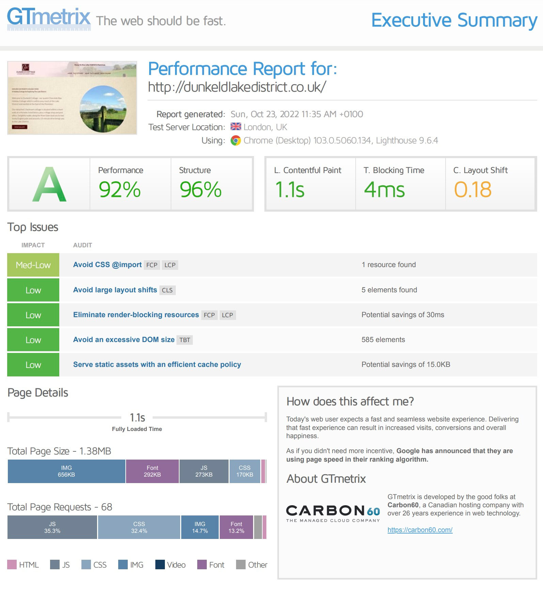Click the Chrome browser icon
The height and width of the screenshot is (603, 543).
[235, 141]
